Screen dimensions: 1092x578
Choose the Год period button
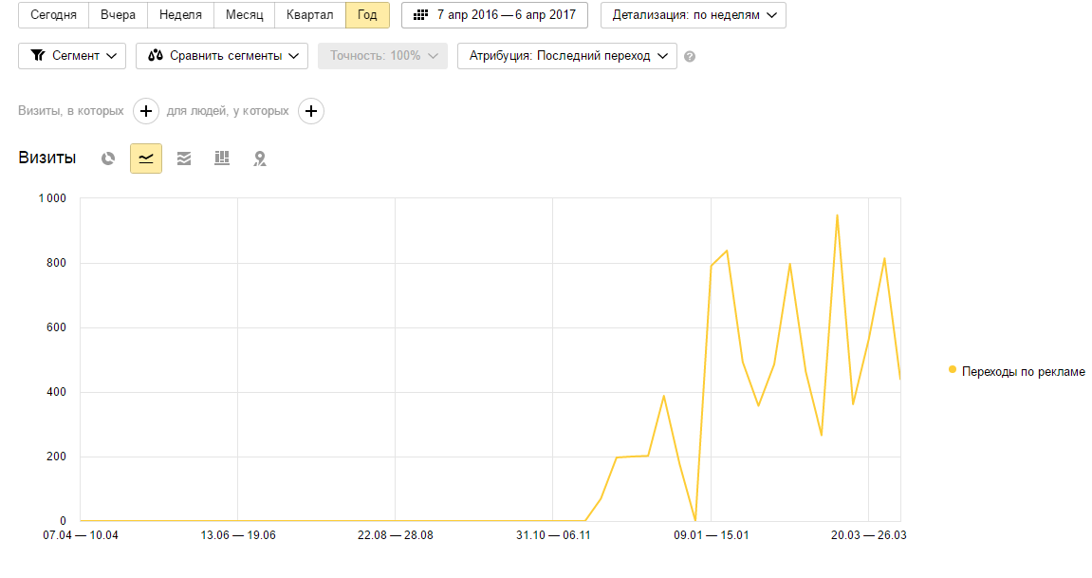pos(367,15)
